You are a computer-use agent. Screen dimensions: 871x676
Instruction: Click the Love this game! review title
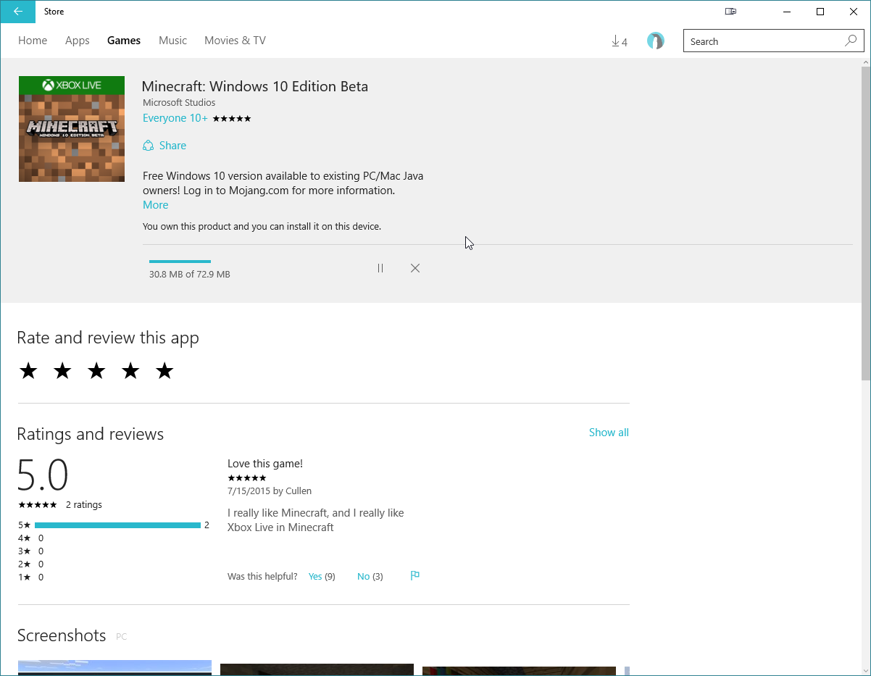point(265,464)
